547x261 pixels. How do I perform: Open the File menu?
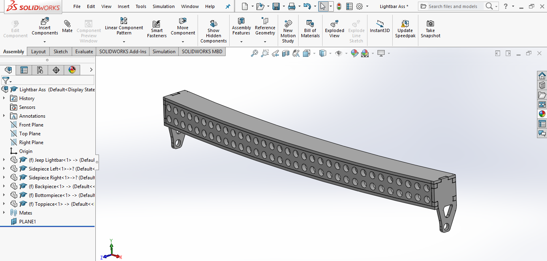point(77,6)
